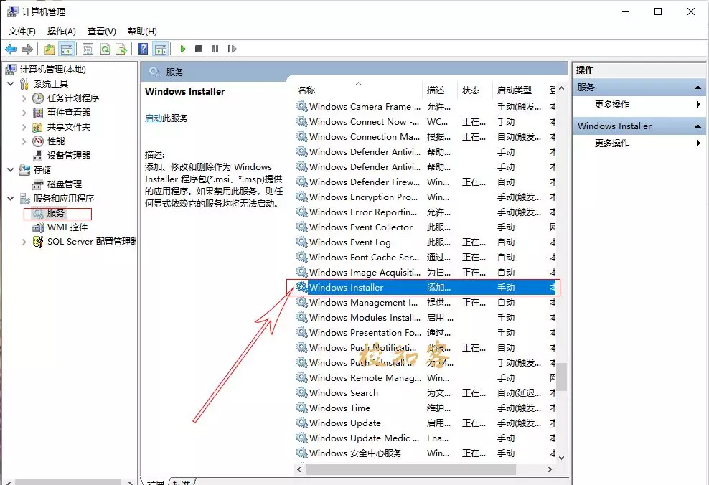The height and width of the screenshot is (485, 709).
Task: Expand SQL Server 配置管理器 node
Action: (24, 242)
